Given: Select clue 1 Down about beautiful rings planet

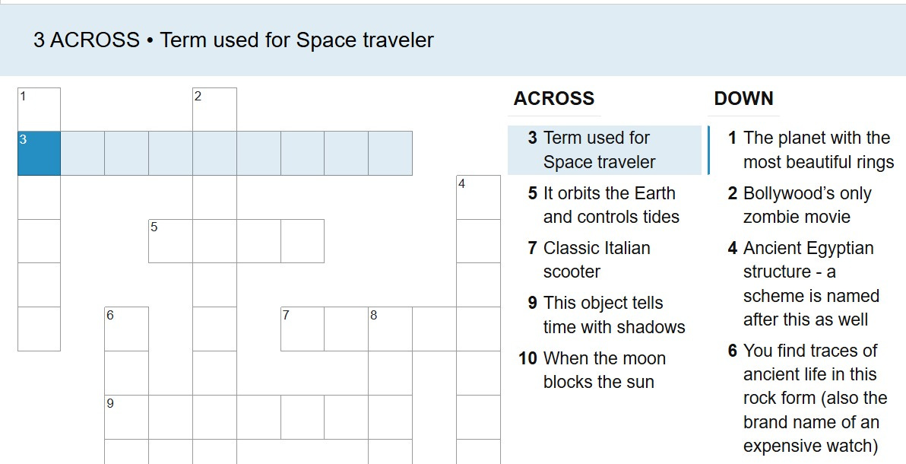Looking at the screenshot, I should pyautogui.click(x=806, y=150).
